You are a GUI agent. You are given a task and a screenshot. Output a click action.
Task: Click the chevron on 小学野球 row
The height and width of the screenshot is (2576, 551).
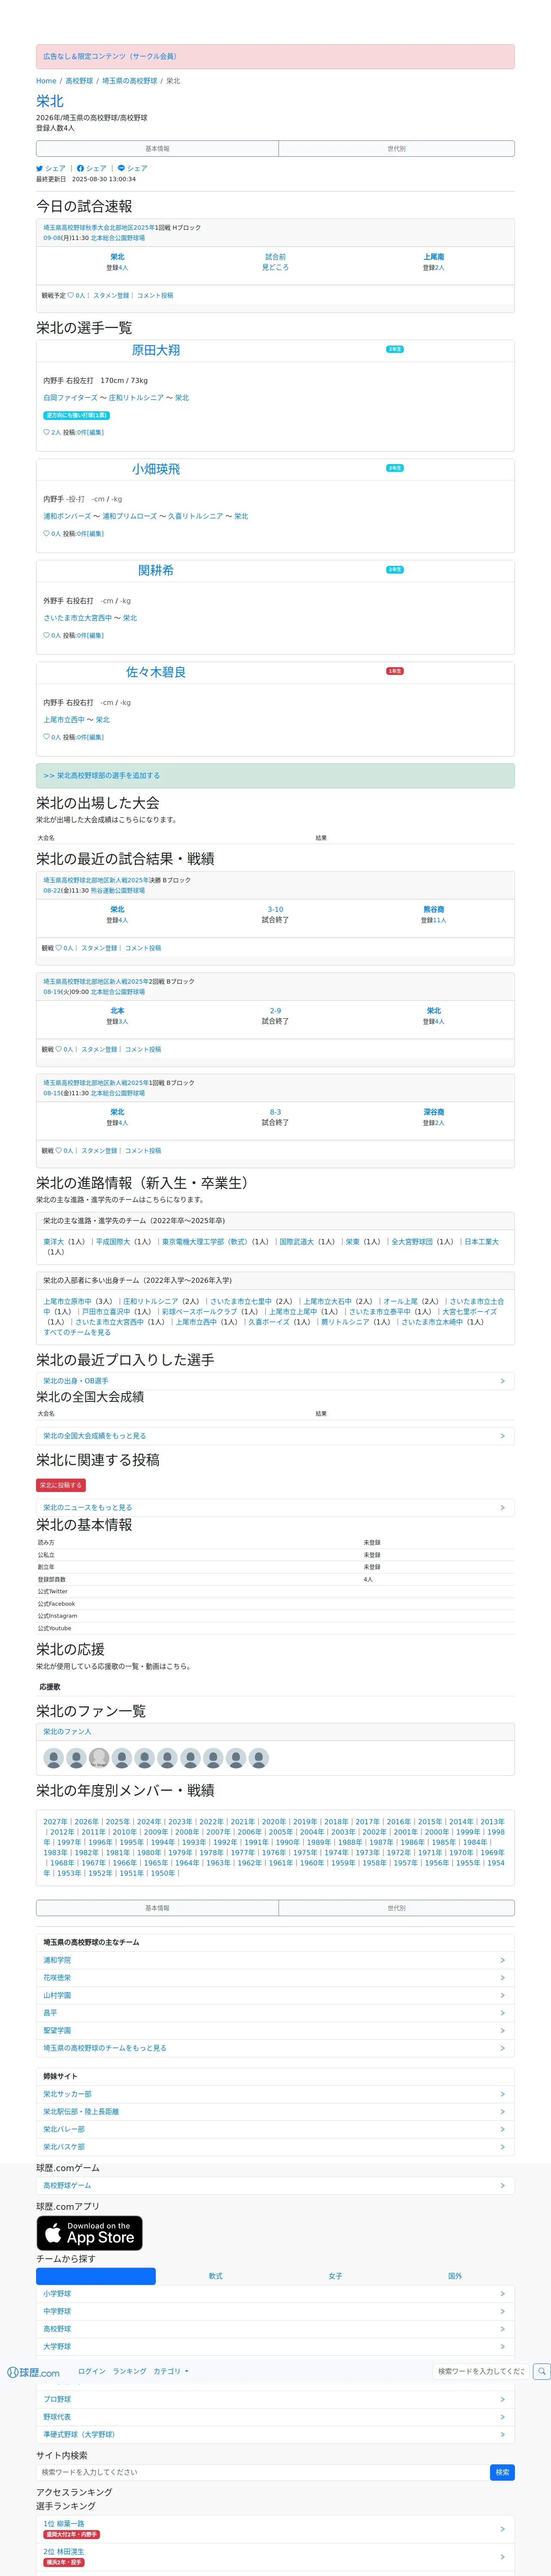coord(502,2294)
